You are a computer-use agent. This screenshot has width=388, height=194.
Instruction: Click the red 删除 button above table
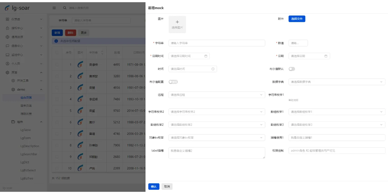point(71,33)
